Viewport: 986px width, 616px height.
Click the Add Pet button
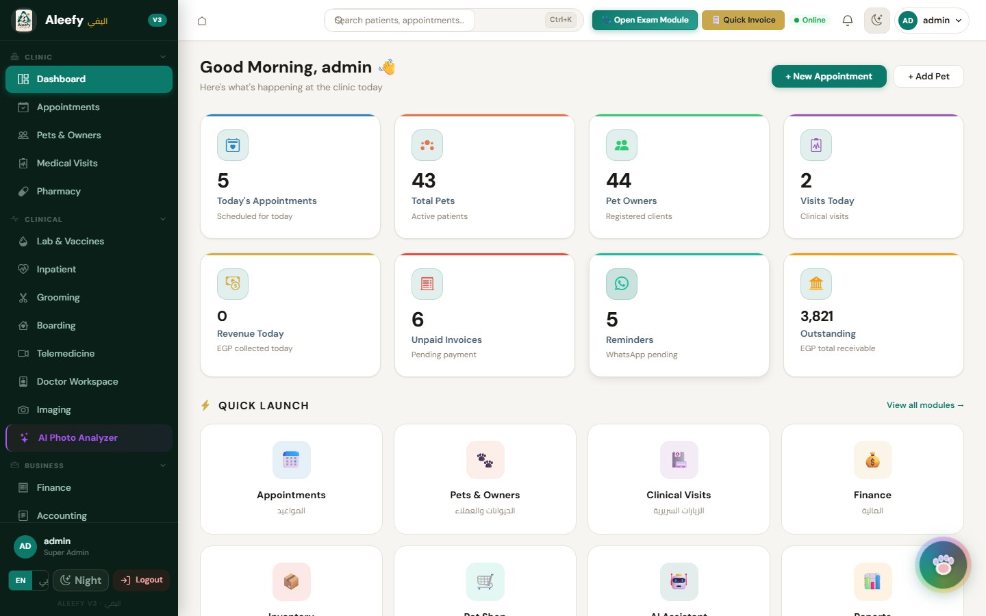tap(928, 77)
